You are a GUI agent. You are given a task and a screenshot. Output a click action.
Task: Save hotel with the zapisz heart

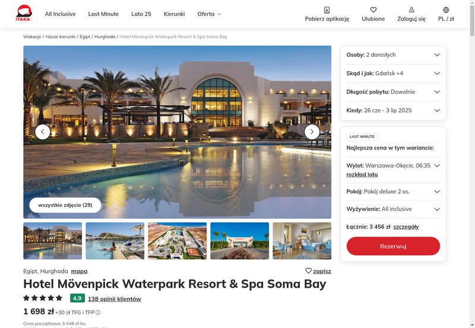(318, 271)
